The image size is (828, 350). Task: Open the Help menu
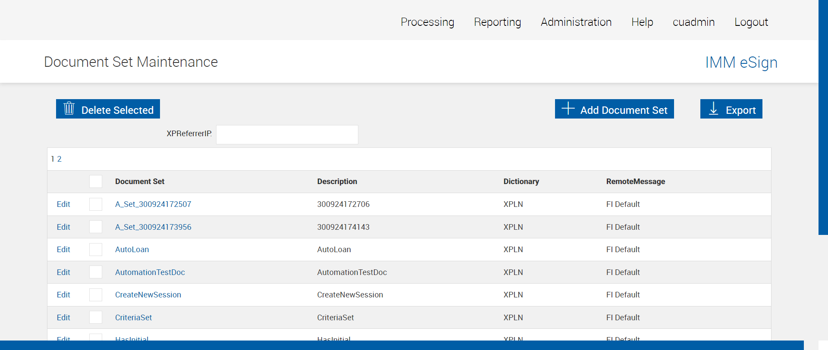point(642,22)
